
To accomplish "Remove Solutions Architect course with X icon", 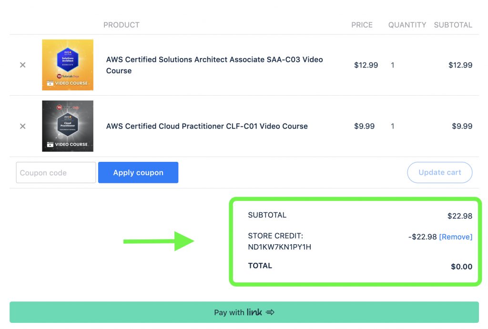I will (22, 65).
